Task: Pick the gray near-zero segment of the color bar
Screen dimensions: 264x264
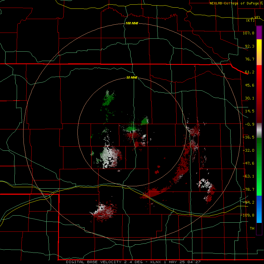Action: [x=259, y=131]
